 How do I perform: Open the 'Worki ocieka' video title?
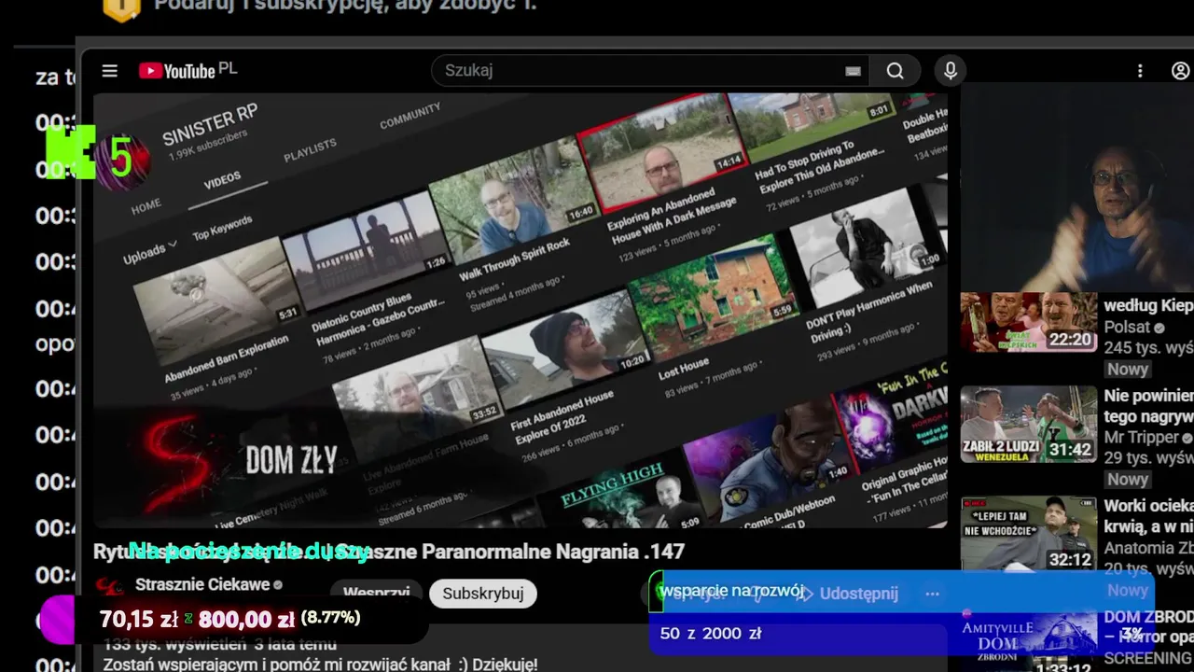click(x=1148, y=516)
